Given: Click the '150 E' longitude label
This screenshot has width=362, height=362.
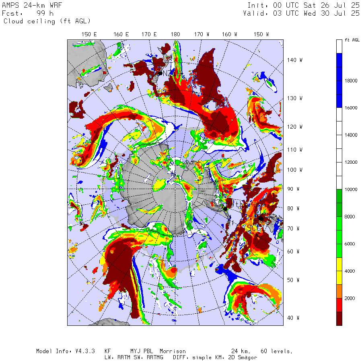Looking at the screenshot, I should point(89,35).
